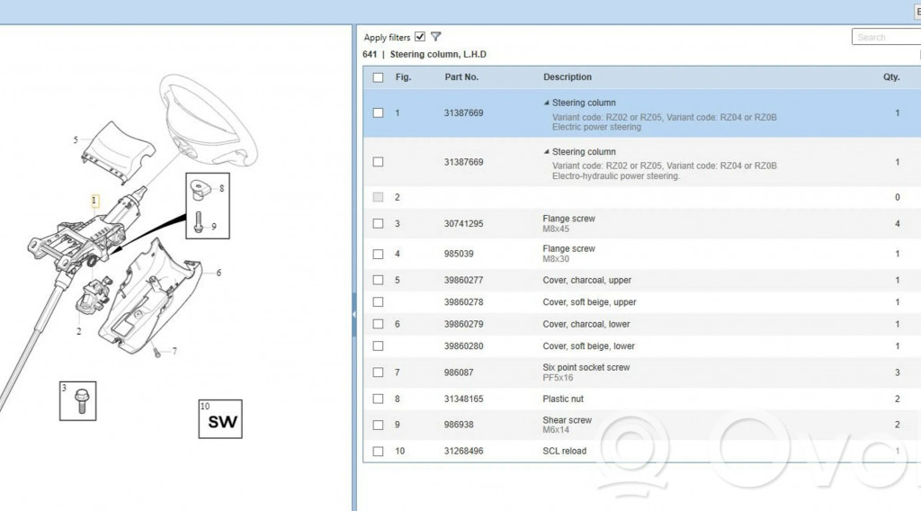Click the SW callout box in diagram
This screenshot has width=921, height=511.
(220, 419)
